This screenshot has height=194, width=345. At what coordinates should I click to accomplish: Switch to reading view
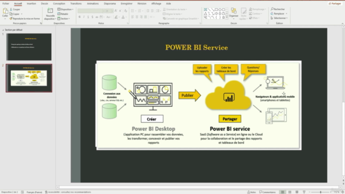pyautogui.click(x=297, y=192)
